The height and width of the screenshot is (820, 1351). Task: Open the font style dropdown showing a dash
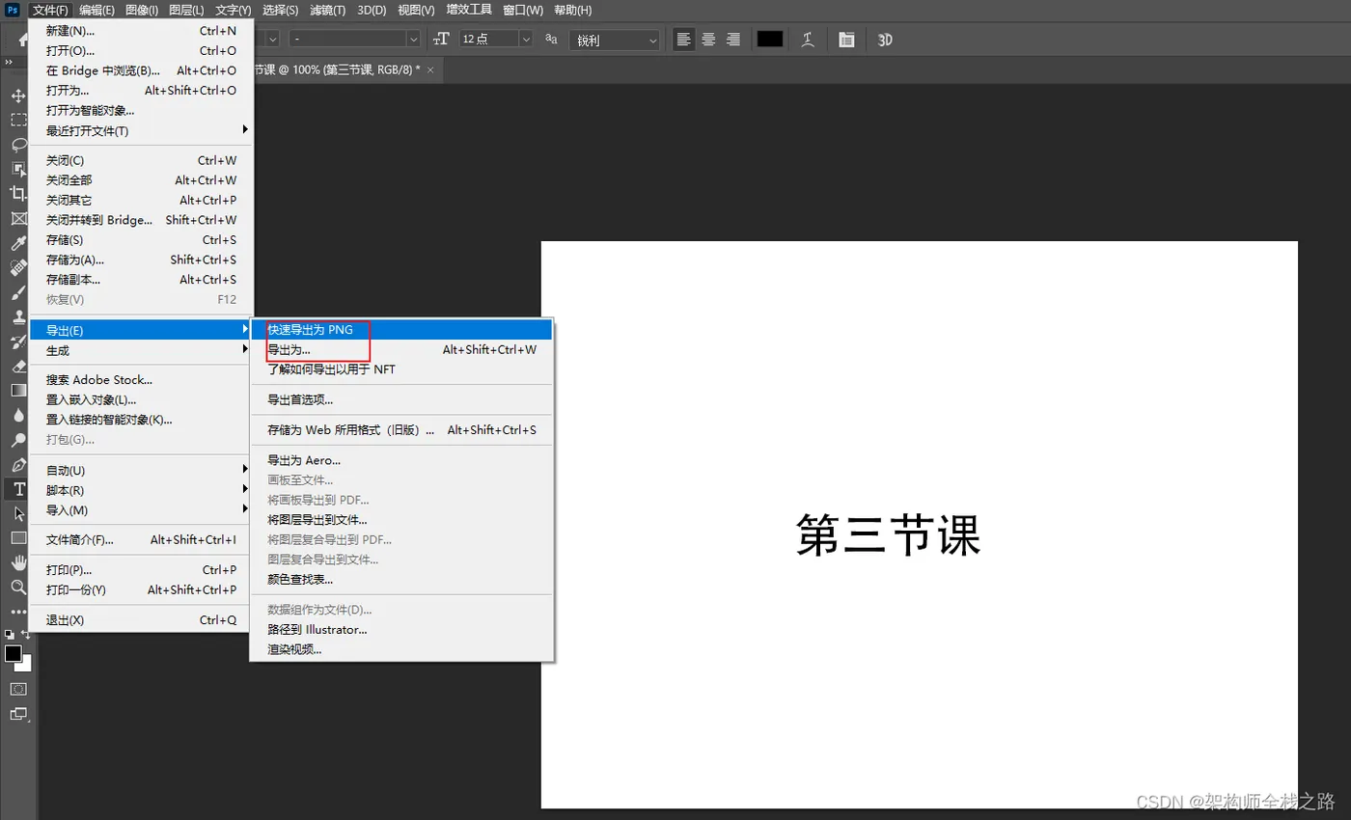coord(414,40)
